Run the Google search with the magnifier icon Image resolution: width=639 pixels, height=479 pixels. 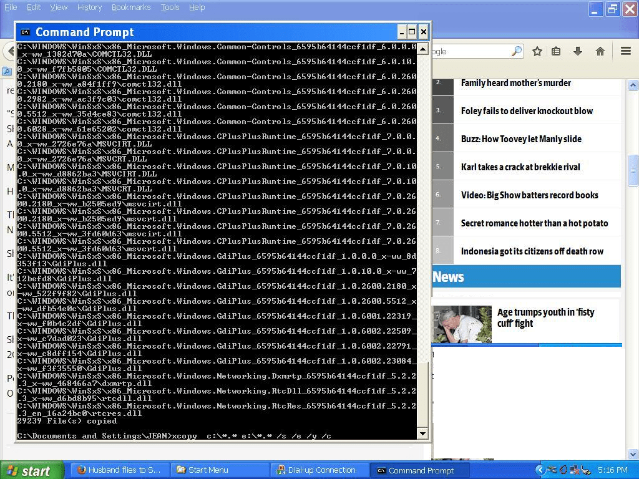(x=517, y=51)
